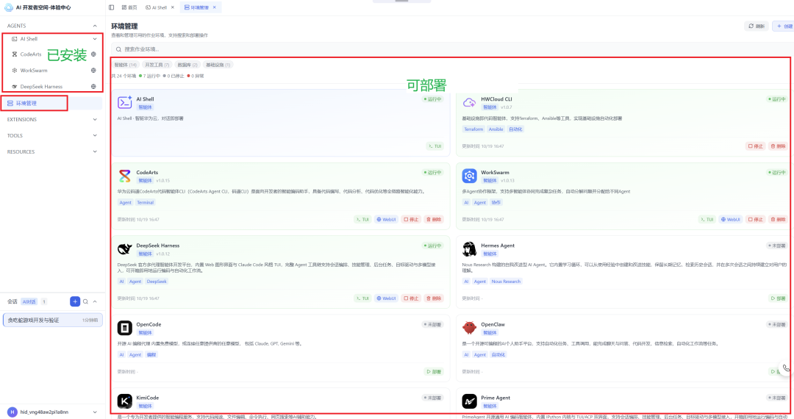Open the hid_vng48aw2pi1a8nn account dropdown
794x419 pixels.
[95, 412]
